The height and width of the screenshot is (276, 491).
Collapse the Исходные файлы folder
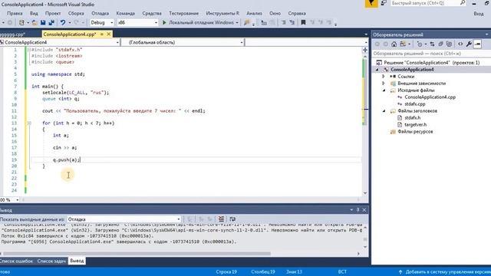tap(384, 90)
